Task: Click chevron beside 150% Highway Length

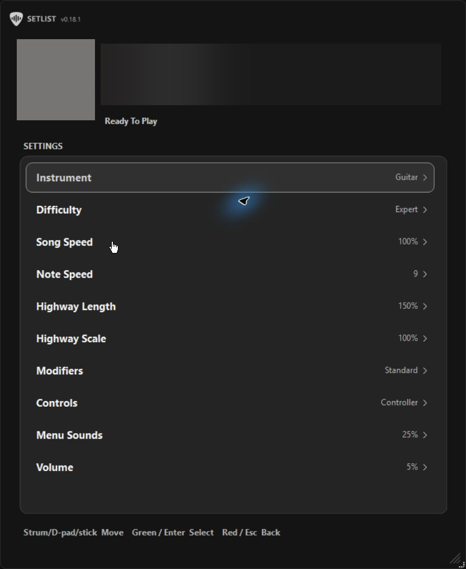Action: [425, 306]
